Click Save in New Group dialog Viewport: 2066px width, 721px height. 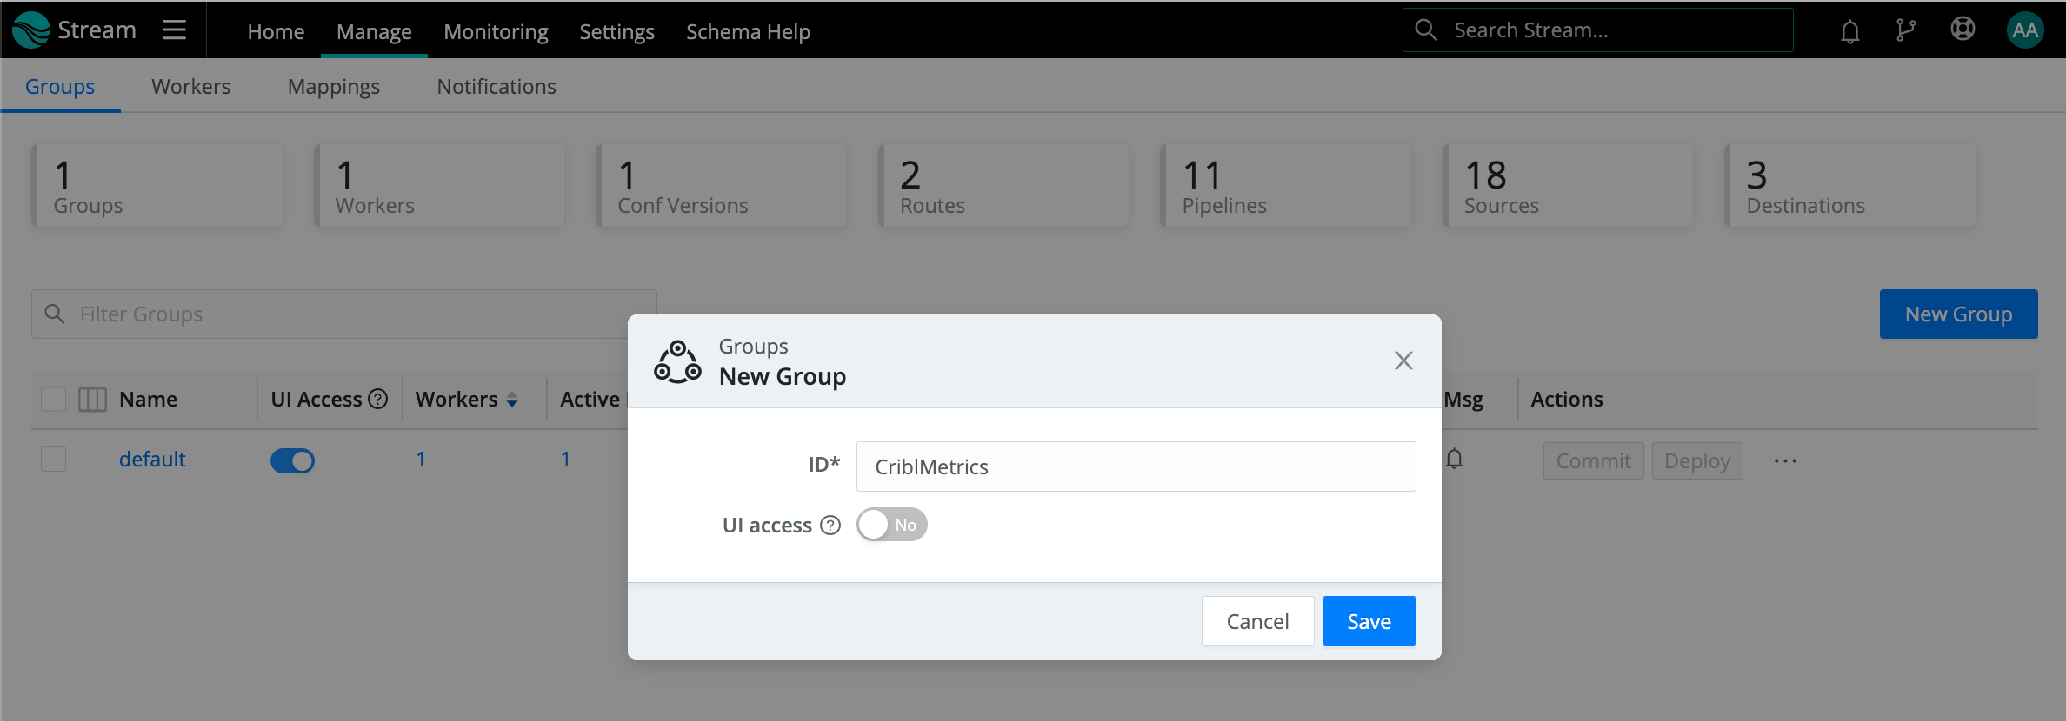coord(1369,621)
